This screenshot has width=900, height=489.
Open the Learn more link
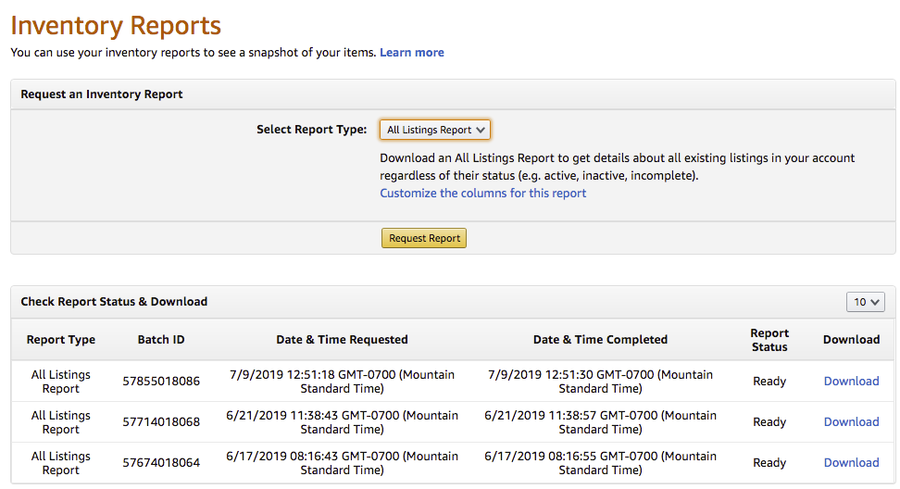411,53
